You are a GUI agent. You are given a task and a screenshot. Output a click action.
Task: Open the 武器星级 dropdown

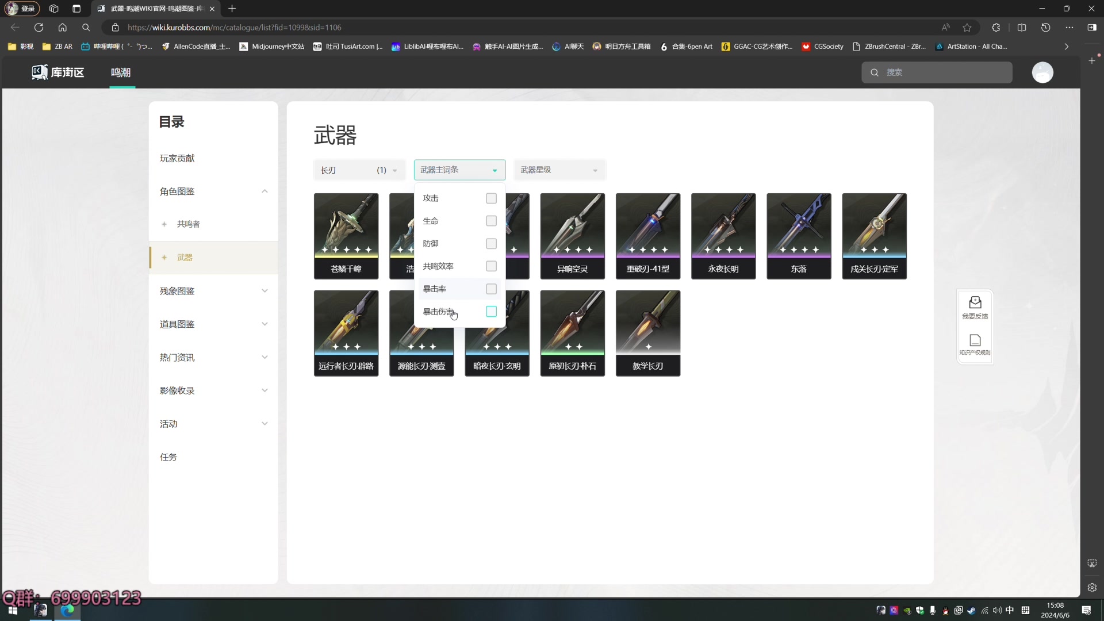pyautogui.click(x=559, y=170)
